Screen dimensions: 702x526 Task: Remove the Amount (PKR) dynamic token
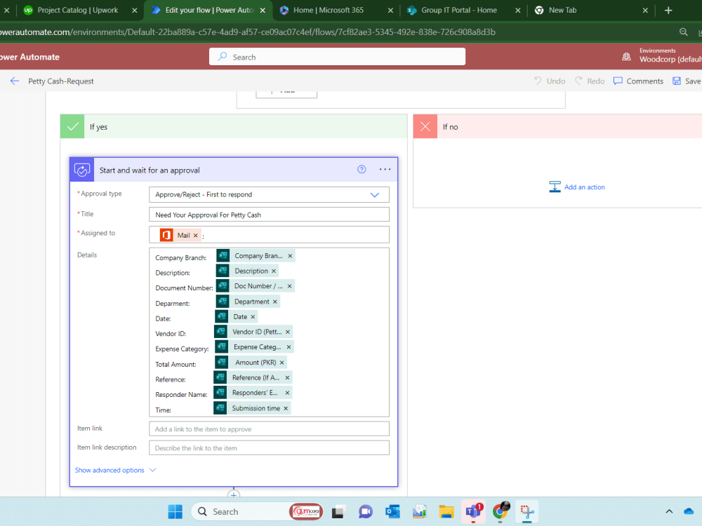[x=282, y=363]
